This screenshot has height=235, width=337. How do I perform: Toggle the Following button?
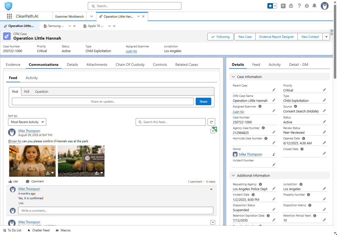[220, 37]
